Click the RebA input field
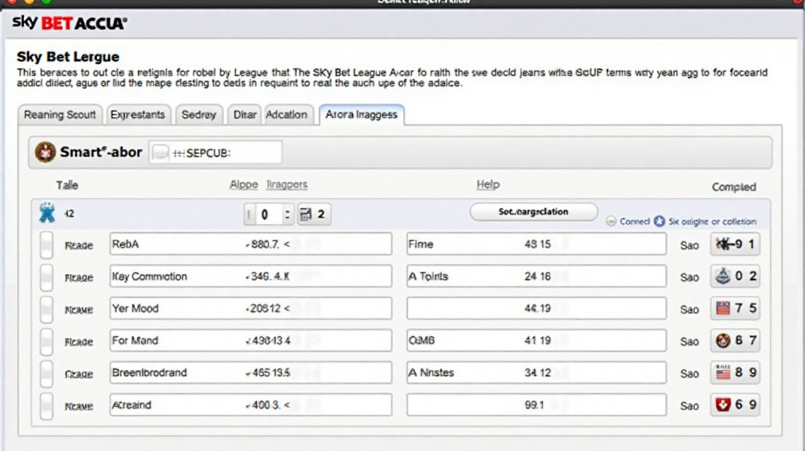 point(251,244)
